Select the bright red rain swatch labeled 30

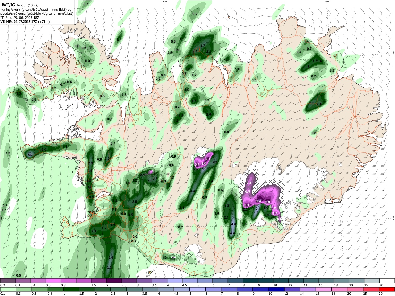(387, 289)
